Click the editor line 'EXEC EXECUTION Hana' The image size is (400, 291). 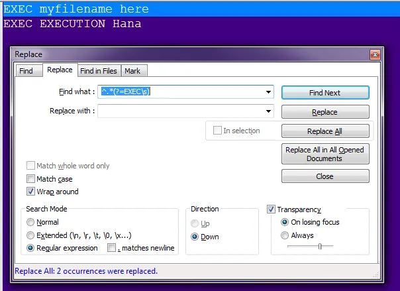(72, 24)
